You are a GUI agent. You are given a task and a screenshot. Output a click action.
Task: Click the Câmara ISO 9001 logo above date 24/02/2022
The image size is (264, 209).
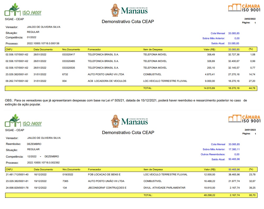[244, 8]
